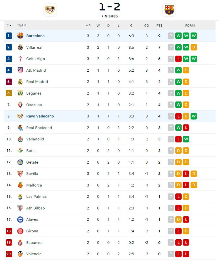Viewport: 219px width, 261px height.
Task: Click the Rayo Vallecano crest in match header
Action: coord(50,10)
